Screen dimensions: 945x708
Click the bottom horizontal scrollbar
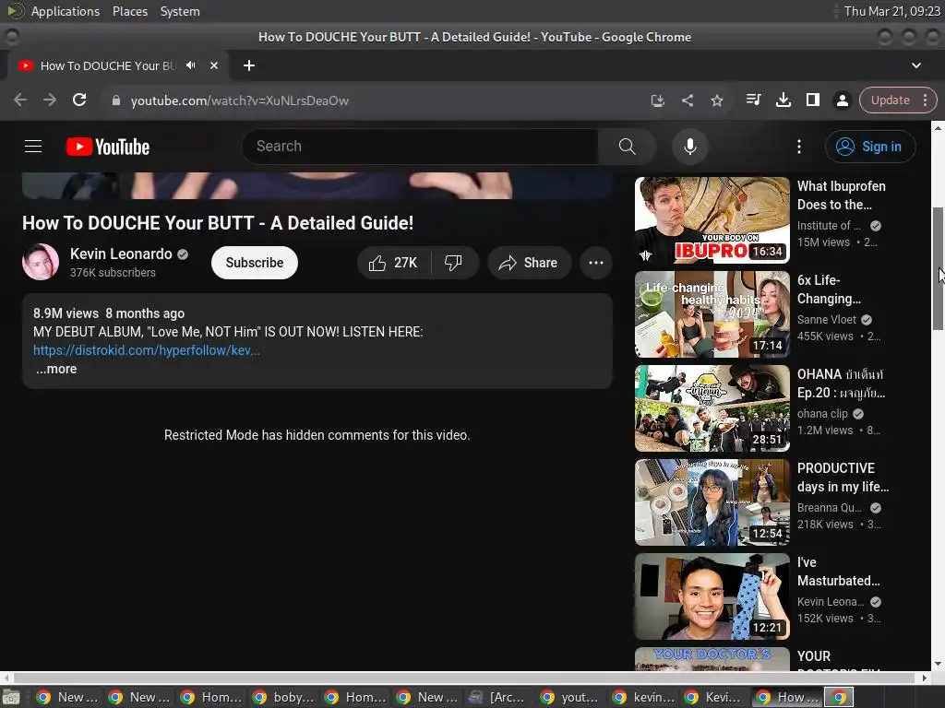coord(465,678)
